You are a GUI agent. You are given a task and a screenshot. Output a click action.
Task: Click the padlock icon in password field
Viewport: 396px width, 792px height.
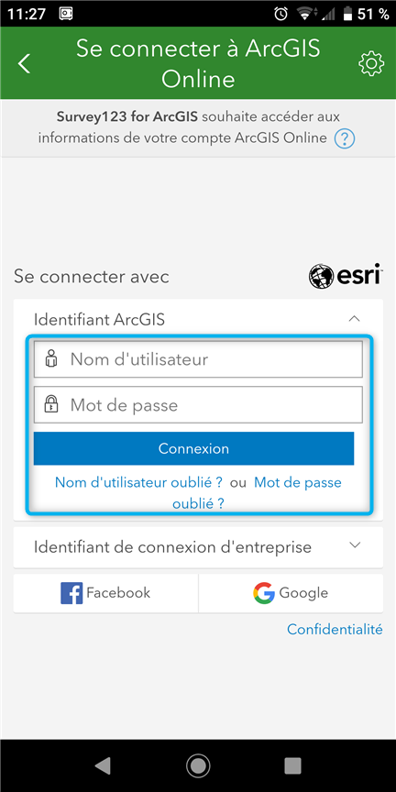[x=51, y=404]
